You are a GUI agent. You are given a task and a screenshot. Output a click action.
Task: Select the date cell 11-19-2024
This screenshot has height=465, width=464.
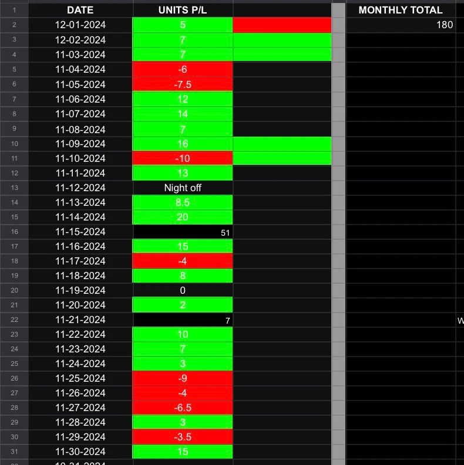tap(80, 290)
